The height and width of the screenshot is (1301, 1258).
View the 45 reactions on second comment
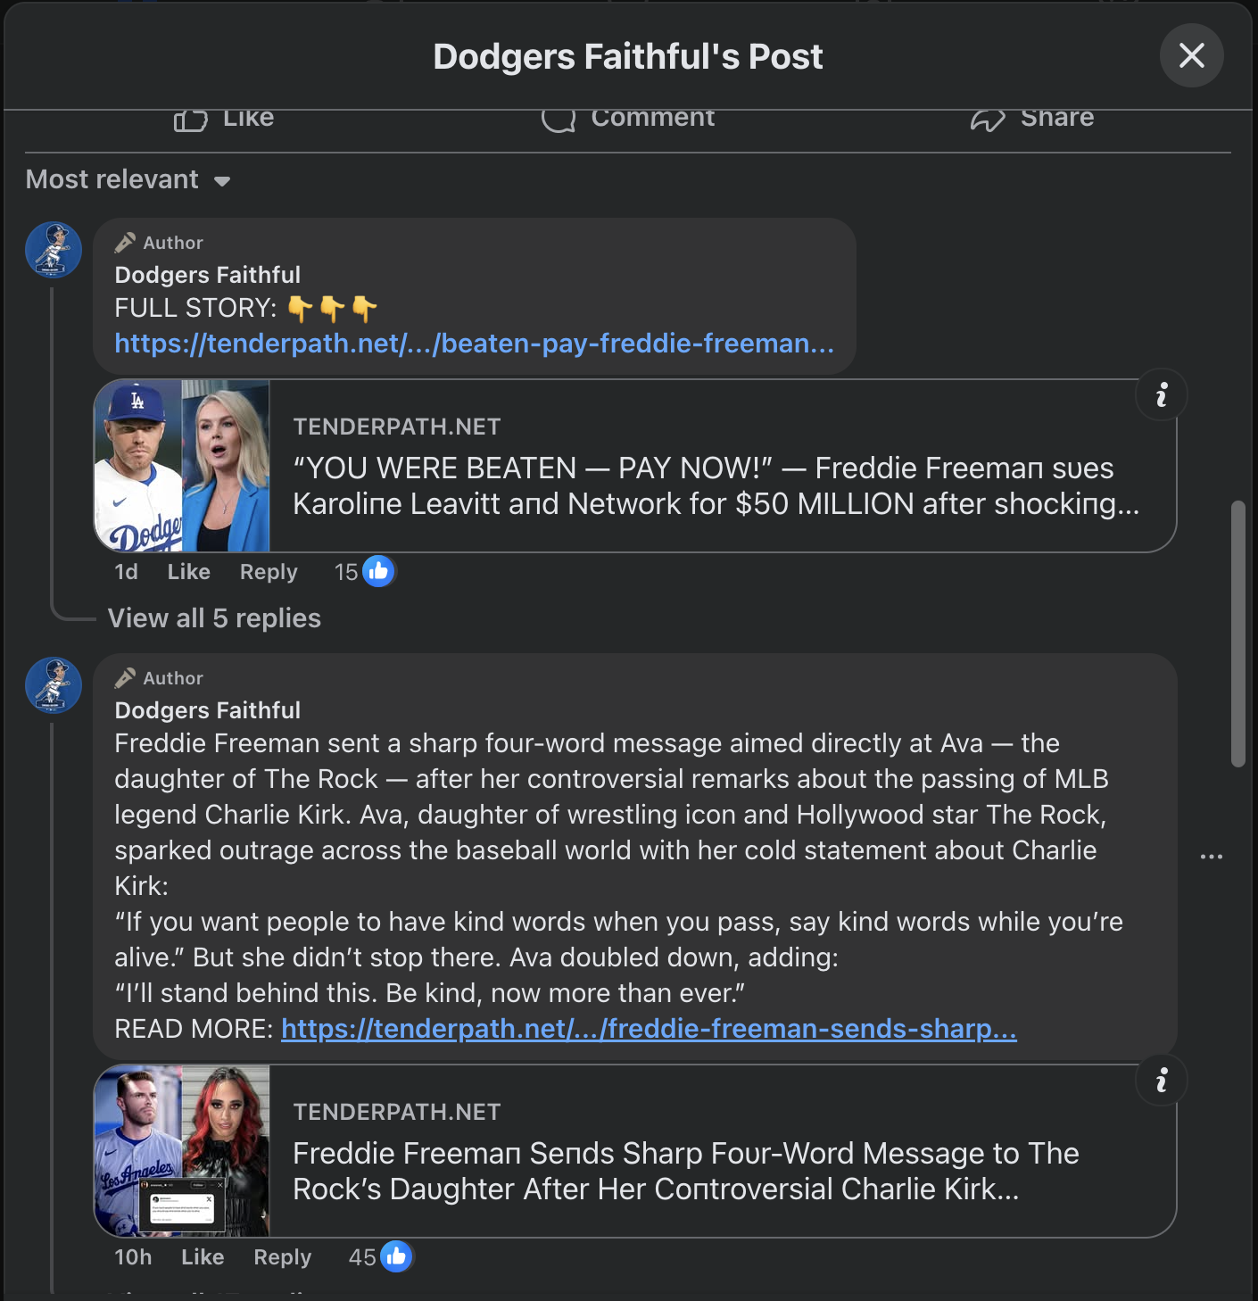(380, 1257)
